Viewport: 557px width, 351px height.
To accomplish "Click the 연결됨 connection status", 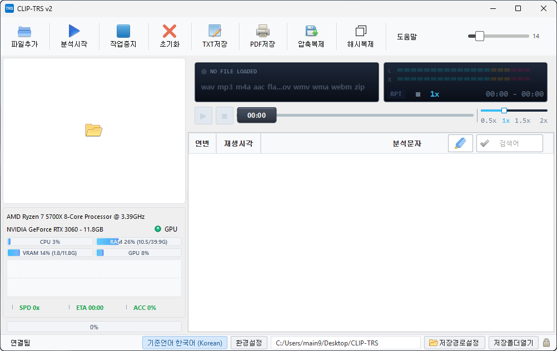I will click(x=20, y=343).
